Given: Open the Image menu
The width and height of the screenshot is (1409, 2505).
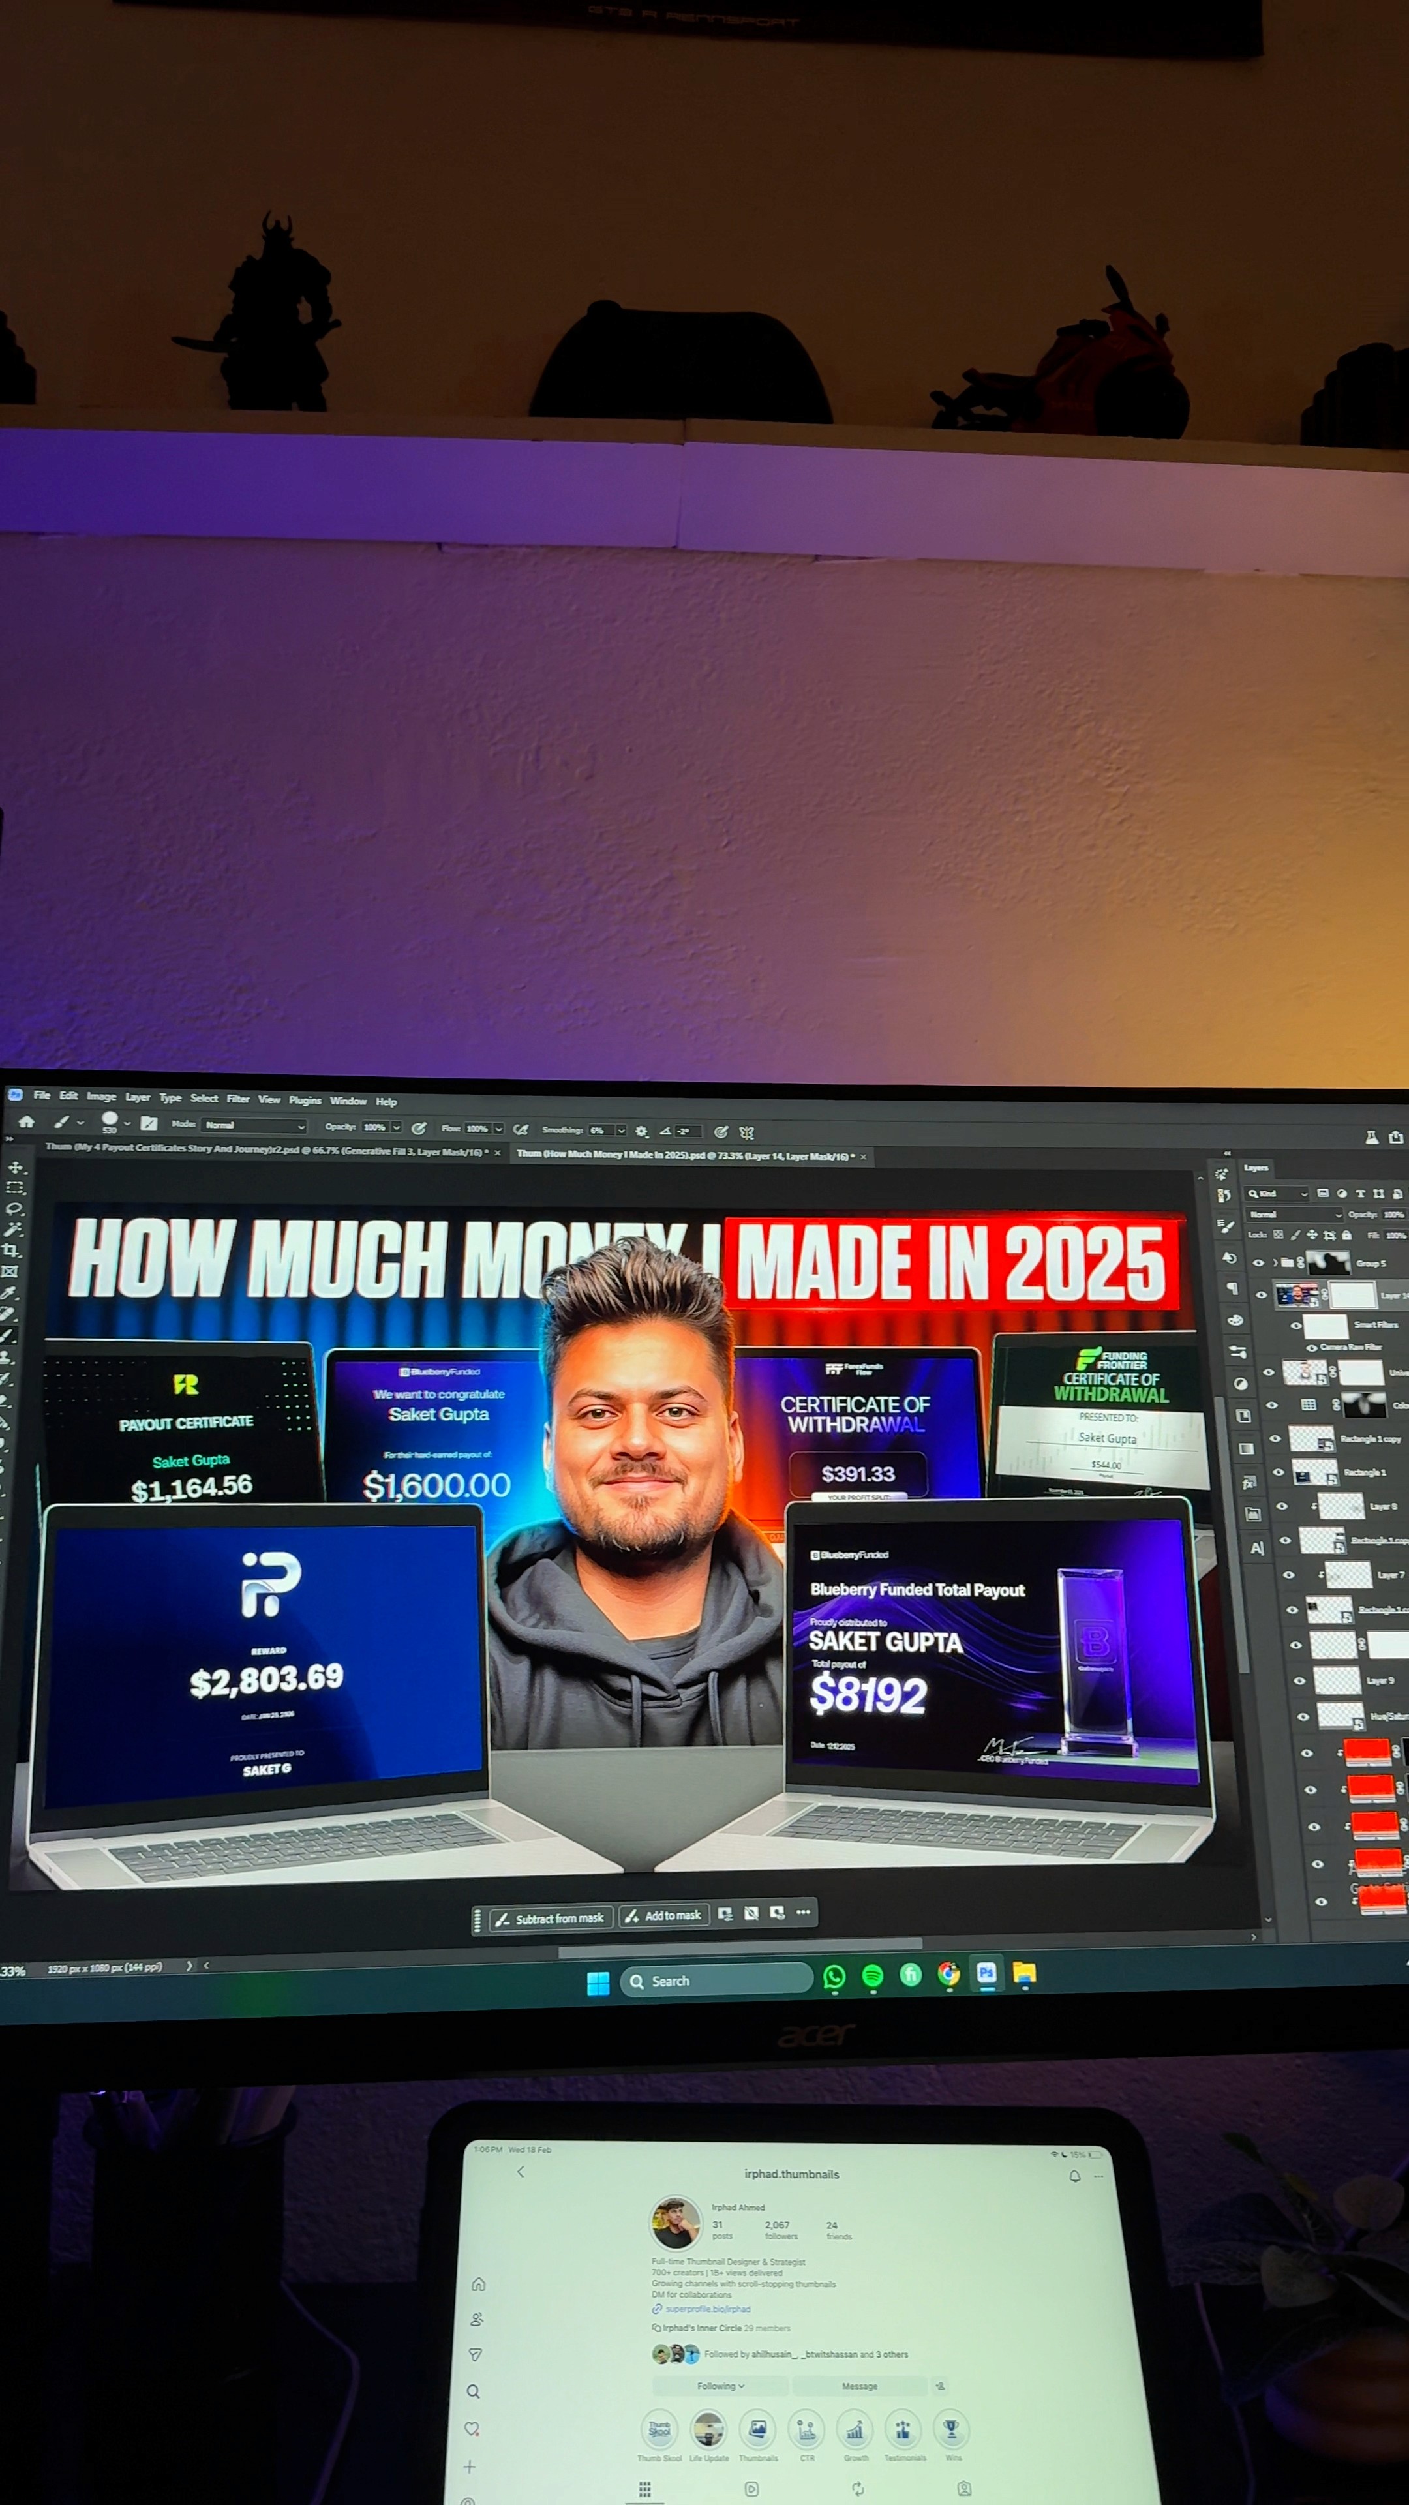Looking at the screenshot, I should pos(101,1096).
